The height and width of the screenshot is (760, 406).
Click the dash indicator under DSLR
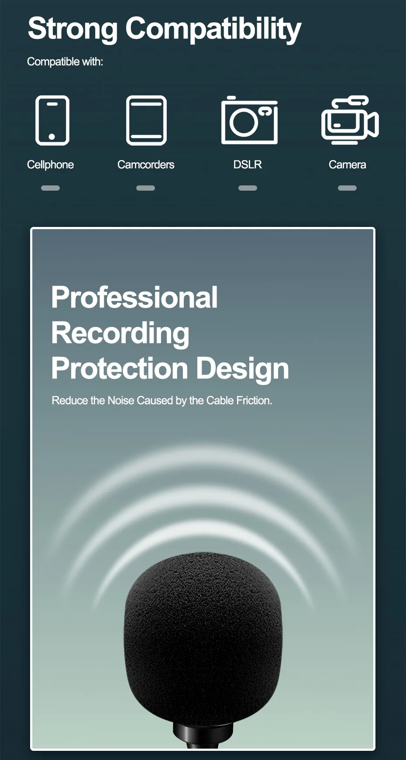pyautogui.click(x=248, y=188)
